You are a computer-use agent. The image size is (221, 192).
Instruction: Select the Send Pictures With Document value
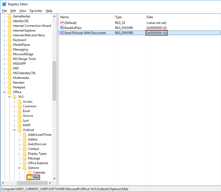pyautogui.click(x=85, y=33)
